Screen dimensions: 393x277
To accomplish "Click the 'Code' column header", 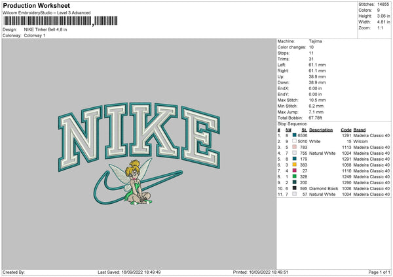I will coord(346,130).
